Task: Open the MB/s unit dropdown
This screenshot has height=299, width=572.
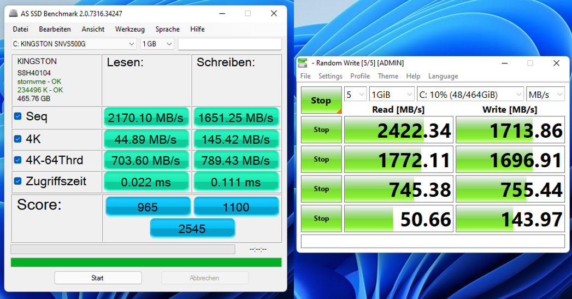Action: [x=545, y=95]
